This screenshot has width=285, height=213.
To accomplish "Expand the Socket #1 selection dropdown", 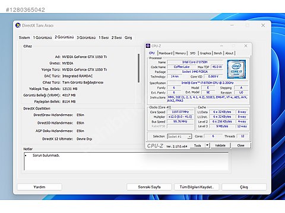I will coord(189,137).
